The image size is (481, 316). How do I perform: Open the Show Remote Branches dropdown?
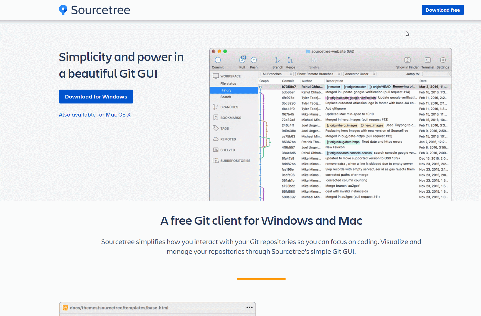click(x=318, y=74)
